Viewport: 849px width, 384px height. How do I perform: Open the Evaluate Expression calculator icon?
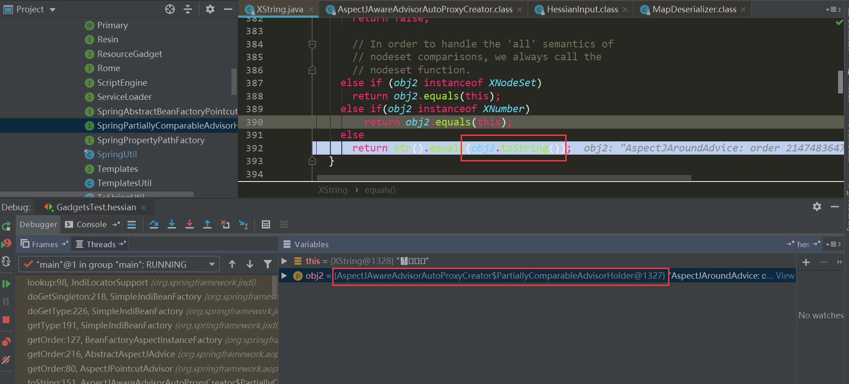click(266, 224)
